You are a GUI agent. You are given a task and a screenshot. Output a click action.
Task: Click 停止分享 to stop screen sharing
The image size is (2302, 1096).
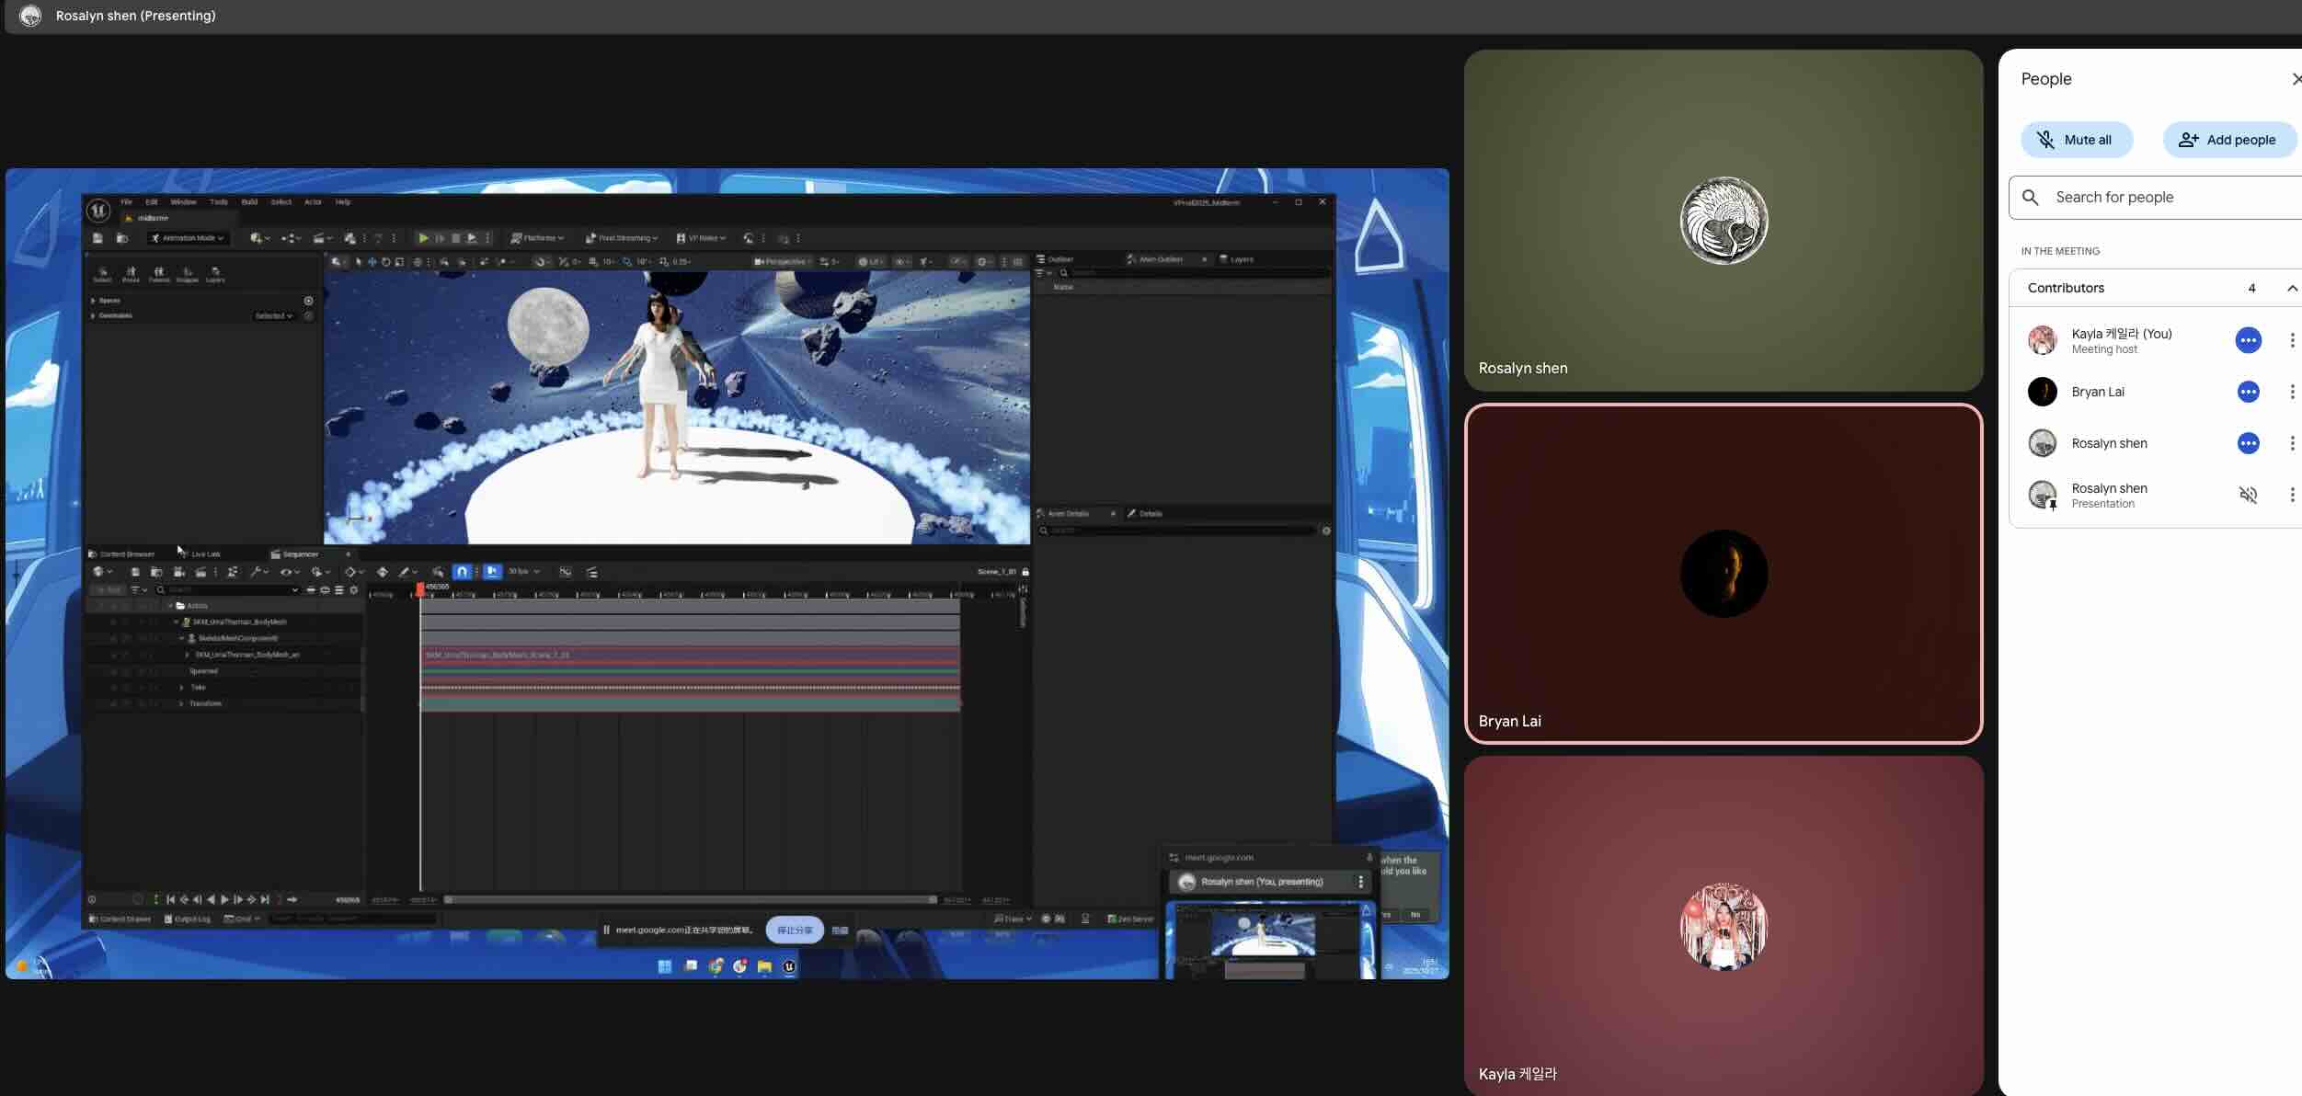(x=795, y=930)
